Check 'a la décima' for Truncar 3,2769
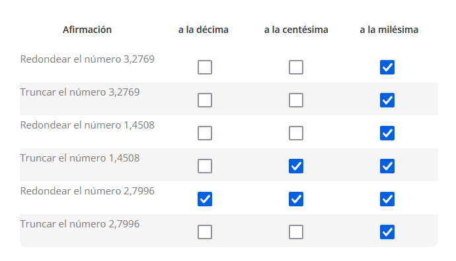The height and width of the screenshot is (261, 456). point(205,100)
